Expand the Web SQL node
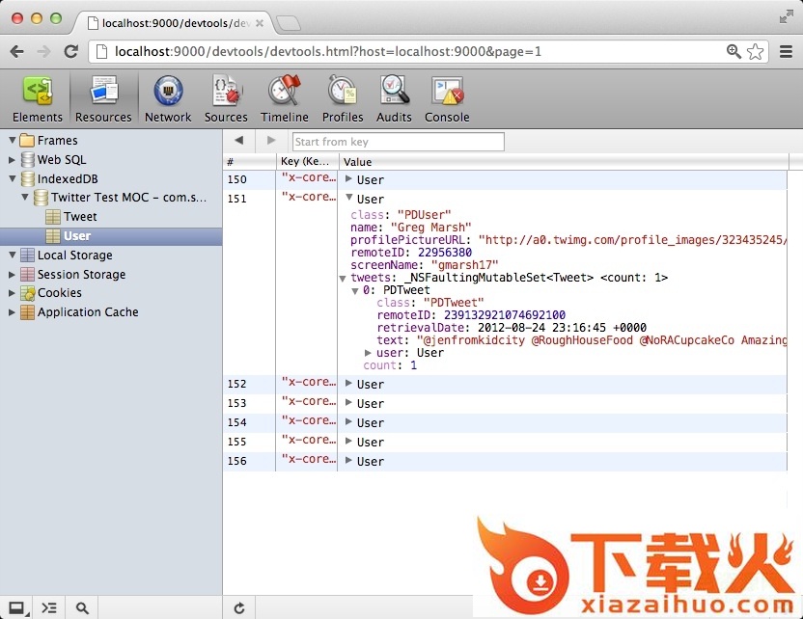Screen dimensions: 803x619 pos(12,160)
